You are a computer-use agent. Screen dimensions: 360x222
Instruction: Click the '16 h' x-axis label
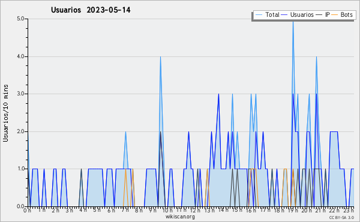[x=251, y=211]
